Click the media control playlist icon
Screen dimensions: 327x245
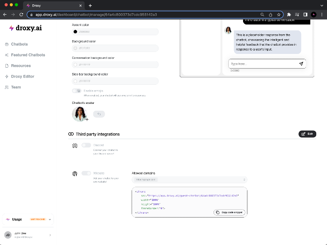[297, 15]
